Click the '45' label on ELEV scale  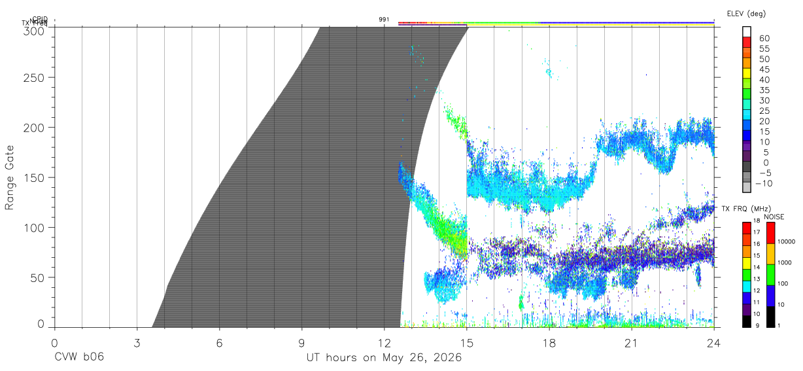coord(764,69)
